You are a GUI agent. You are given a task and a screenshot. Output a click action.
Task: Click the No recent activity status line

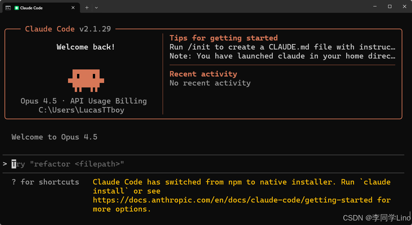[210, 83]
